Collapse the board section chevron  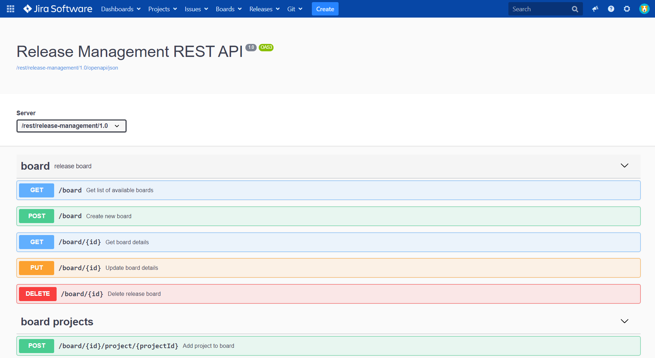coord(624,165)
